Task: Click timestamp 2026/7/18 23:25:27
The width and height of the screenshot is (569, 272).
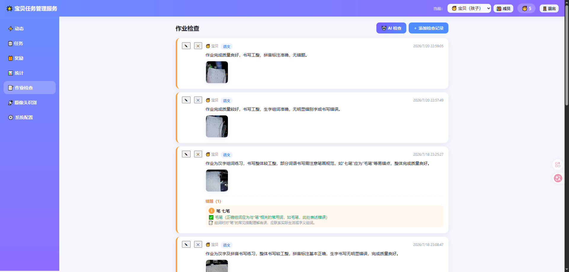Action: (x=428, y=154)
